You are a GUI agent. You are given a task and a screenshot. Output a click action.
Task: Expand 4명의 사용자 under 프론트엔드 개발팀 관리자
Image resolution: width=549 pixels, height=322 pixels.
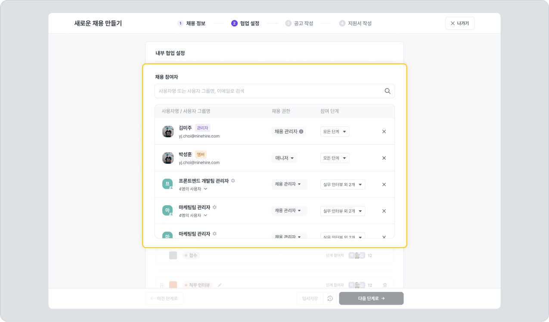tap(193, 189)
